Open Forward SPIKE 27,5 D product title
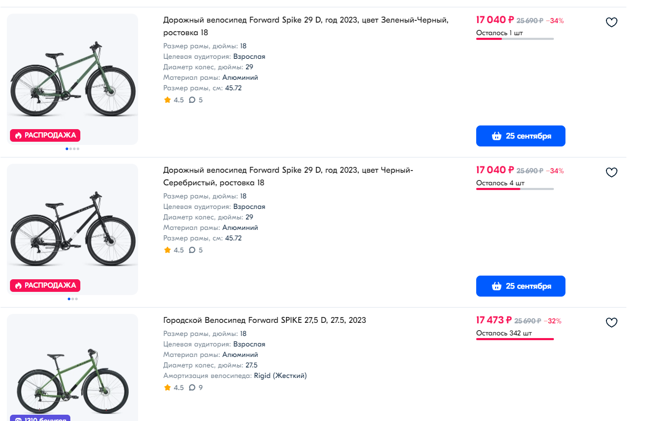650x421 pixels. coord(265,320)
